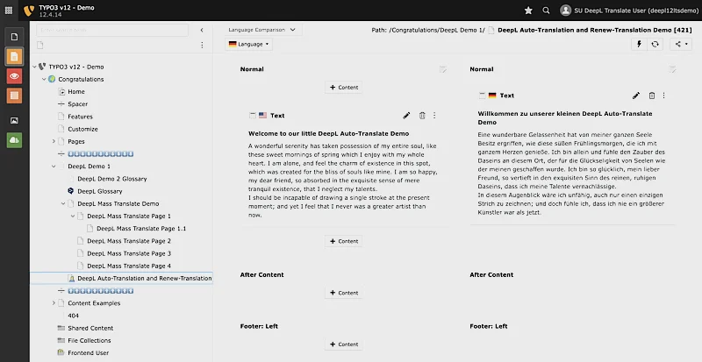This screenshot has width=702, height=362.
Task: Open the search magnifier in top bar
Action: tap(546, 11)
